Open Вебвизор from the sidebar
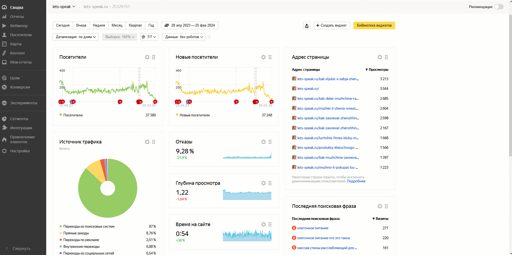This screenshot has width=512, height=255. [x=19, y=26]
